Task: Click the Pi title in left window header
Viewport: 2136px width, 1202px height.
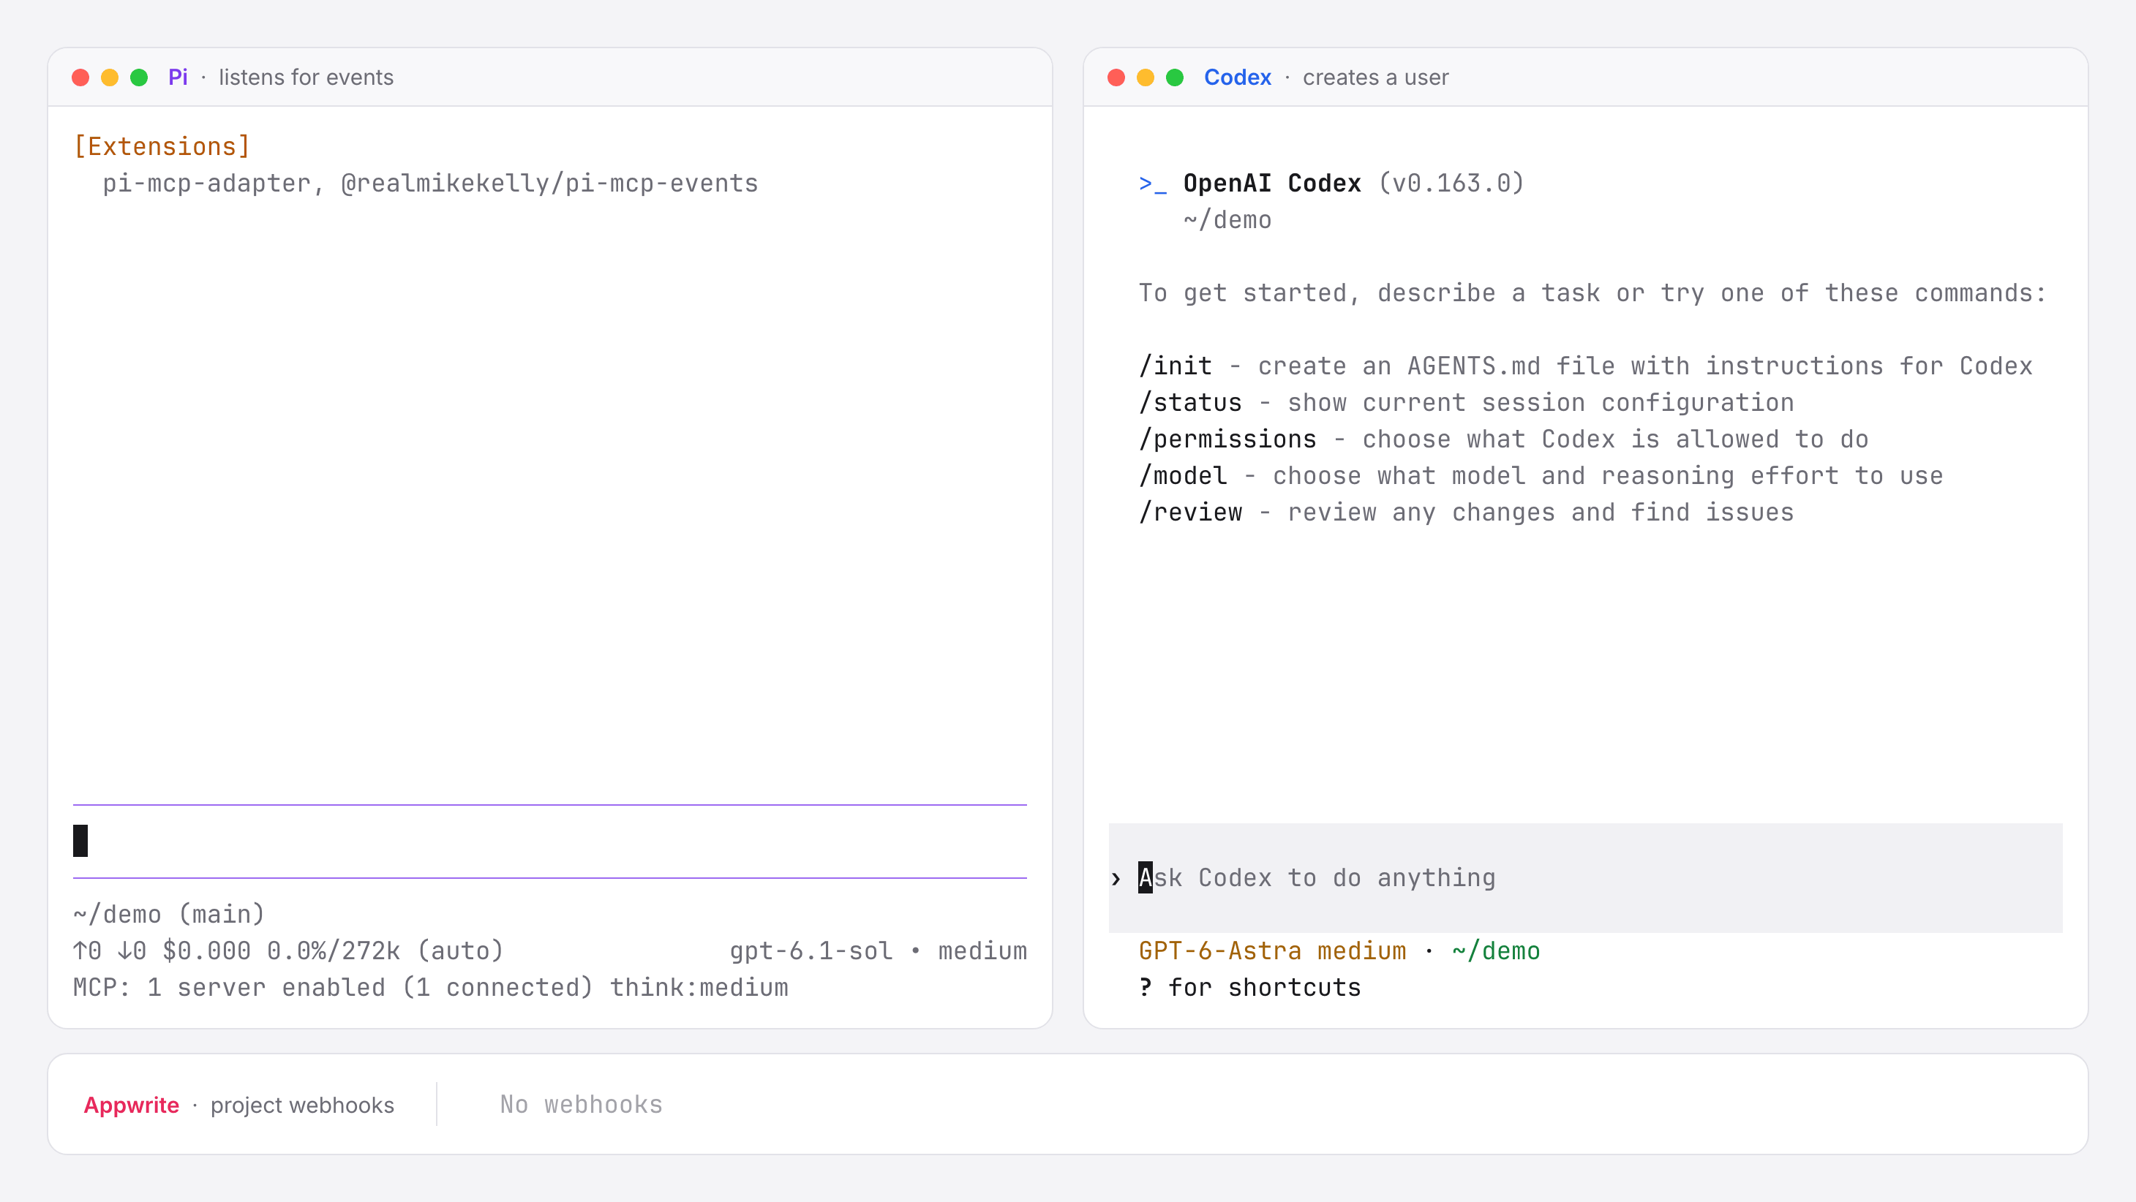Action: tap(178, 77)
